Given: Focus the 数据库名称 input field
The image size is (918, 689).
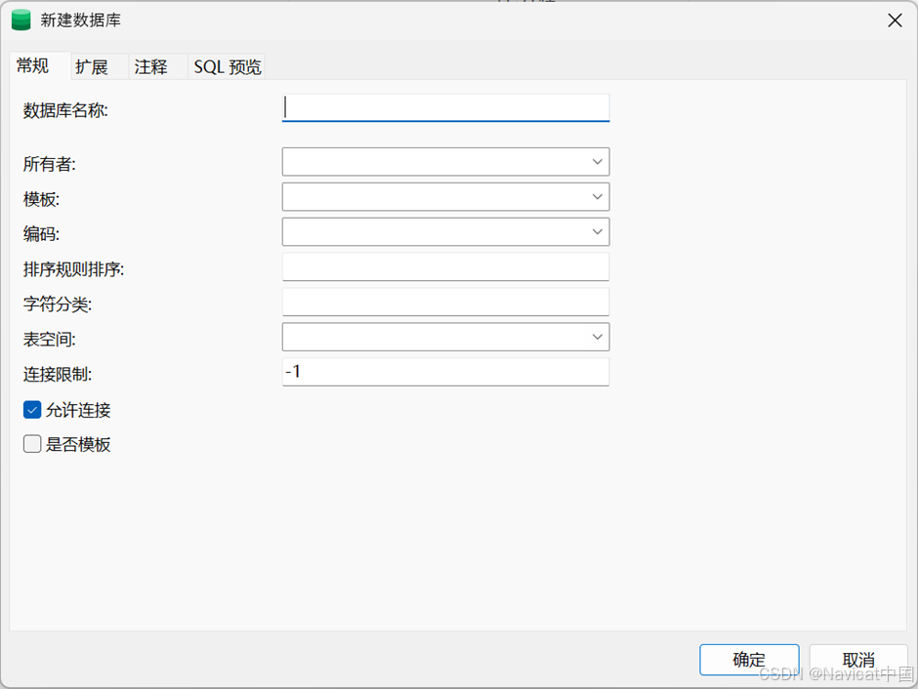Looking at the screenshot, I should pyautogui.click(x=445, y=108).
